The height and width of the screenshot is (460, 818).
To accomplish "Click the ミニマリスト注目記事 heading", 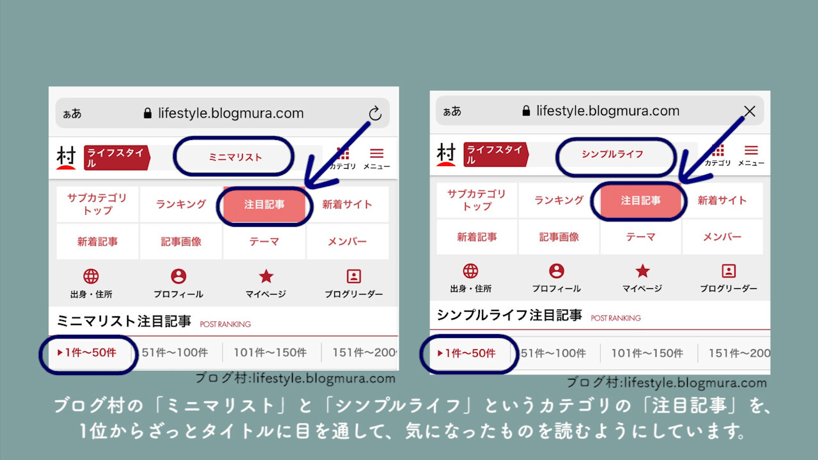I will (124, 321).
